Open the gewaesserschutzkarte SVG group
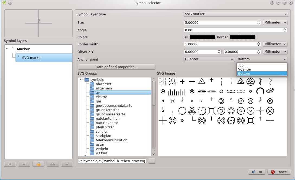 coord(114,105)
